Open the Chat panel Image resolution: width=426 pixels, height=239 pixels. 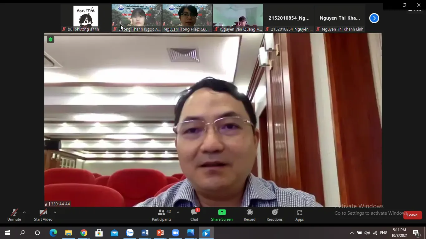click(x=194, y=215)
